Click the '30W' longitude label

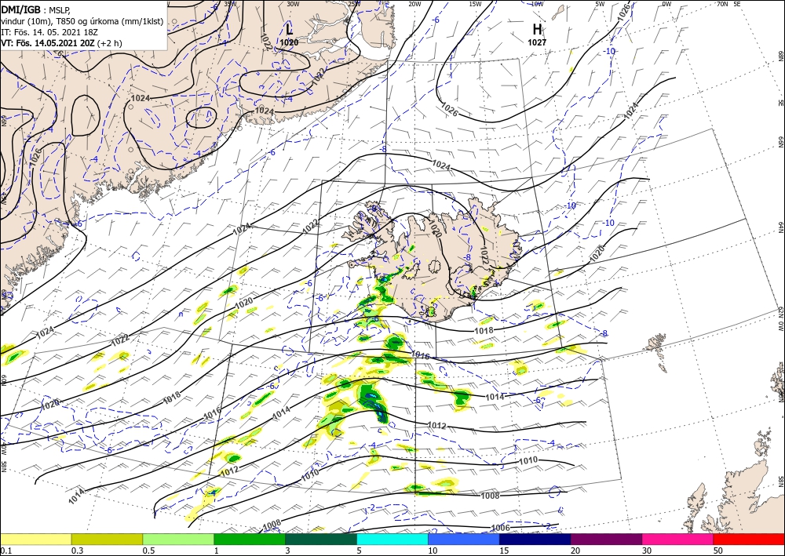coord(293,4)
